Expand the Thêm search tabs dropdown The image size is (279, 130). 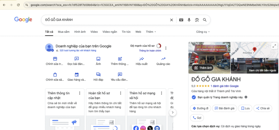[151, 32]
